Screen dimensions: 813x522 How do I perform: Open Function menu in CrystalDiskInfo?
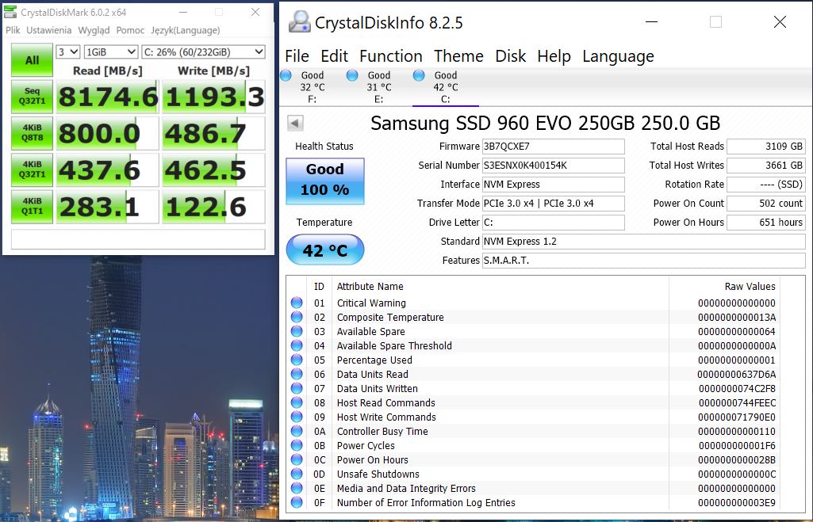point(391,56)
